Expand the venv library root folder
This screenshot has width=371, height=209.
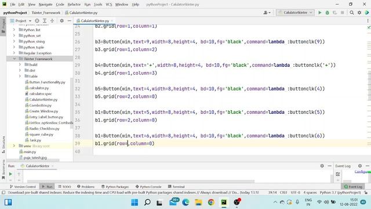click(14, 146)
